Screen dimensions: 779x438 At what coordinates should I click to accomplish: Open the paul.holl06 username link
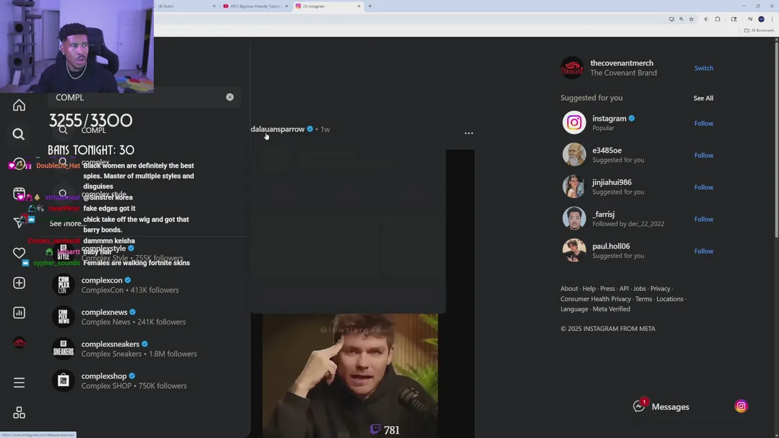pos(611,246)
